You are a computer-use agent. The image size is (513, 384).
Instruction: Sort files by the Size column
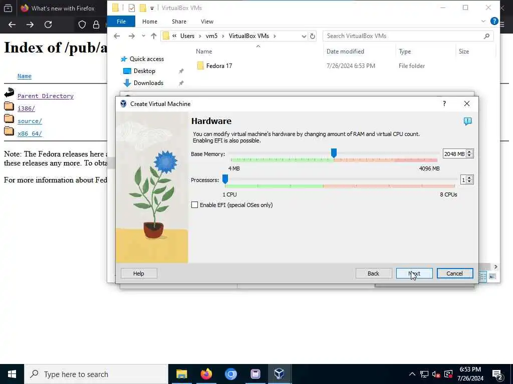[463, 51]
